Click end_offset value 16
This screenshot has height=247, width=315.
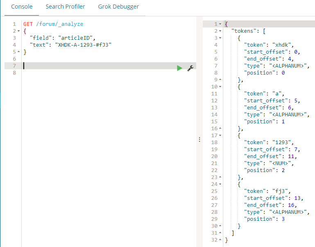coord(291,205)
